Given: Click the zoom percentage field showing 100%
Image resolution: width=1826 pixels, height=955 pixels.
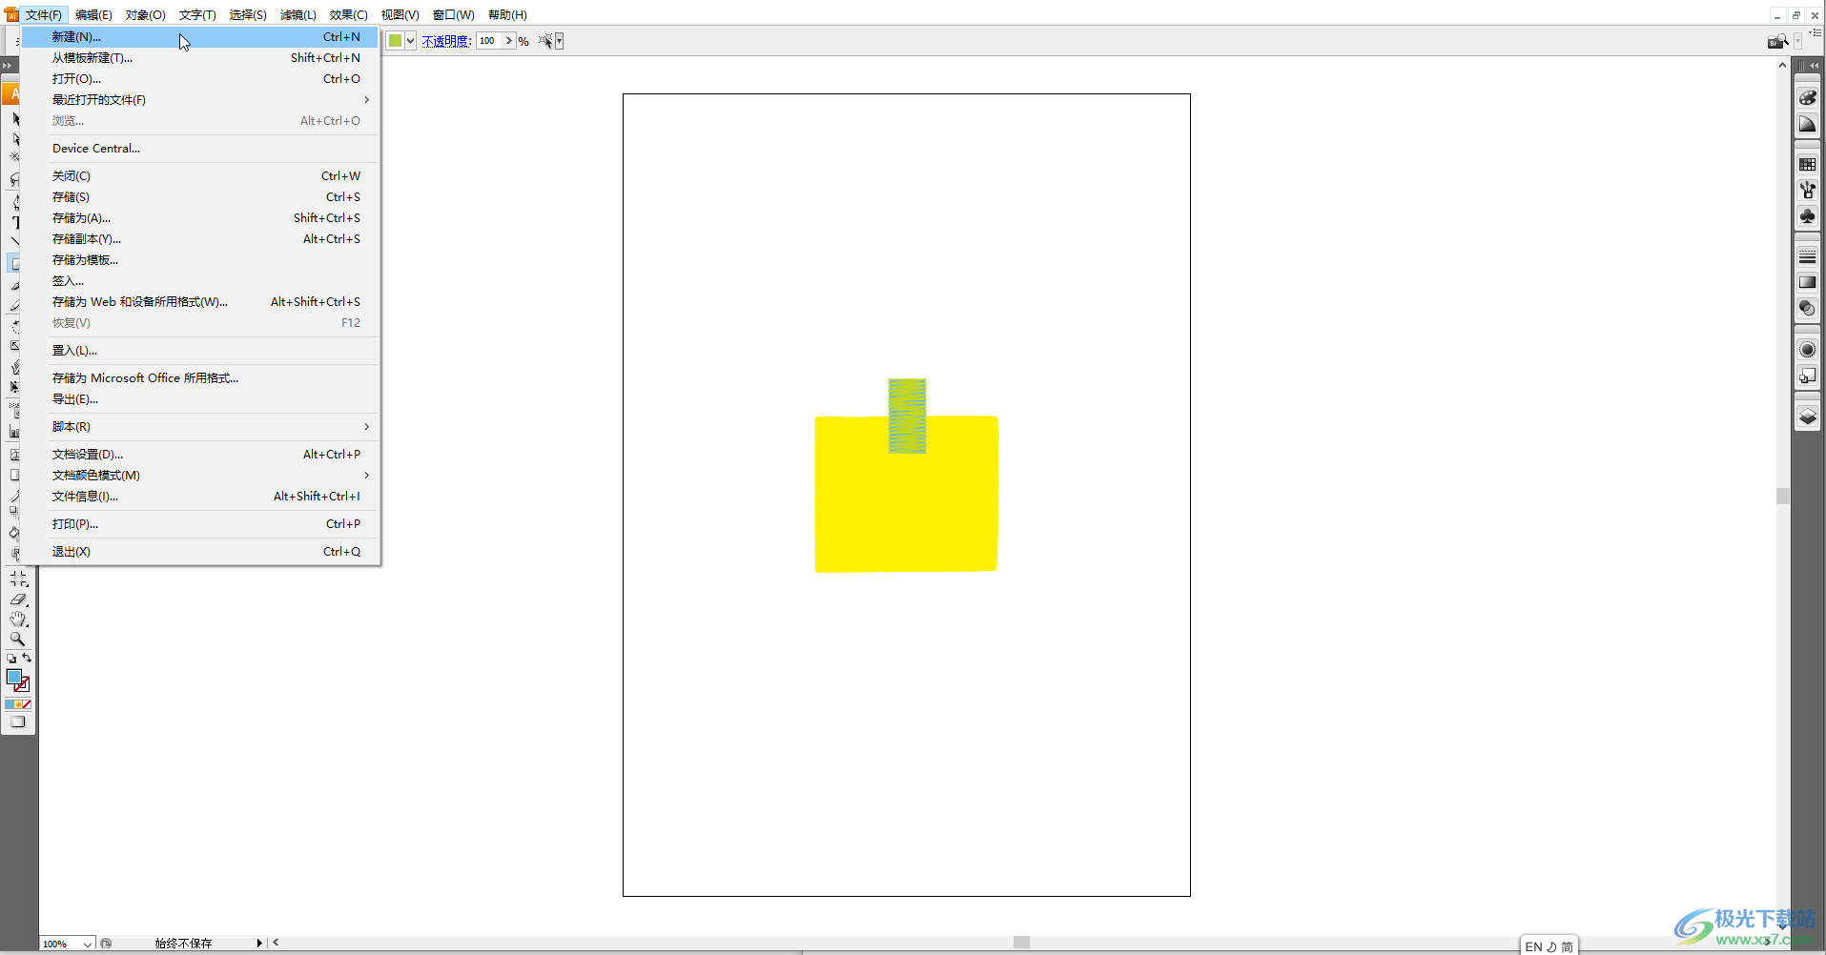Looking at the screenshot, I should point(61,944).
